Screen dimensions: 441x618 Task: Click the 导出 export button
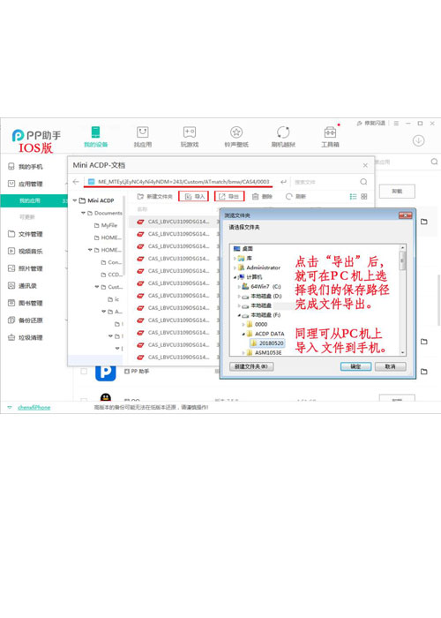(x=229, y=196)
